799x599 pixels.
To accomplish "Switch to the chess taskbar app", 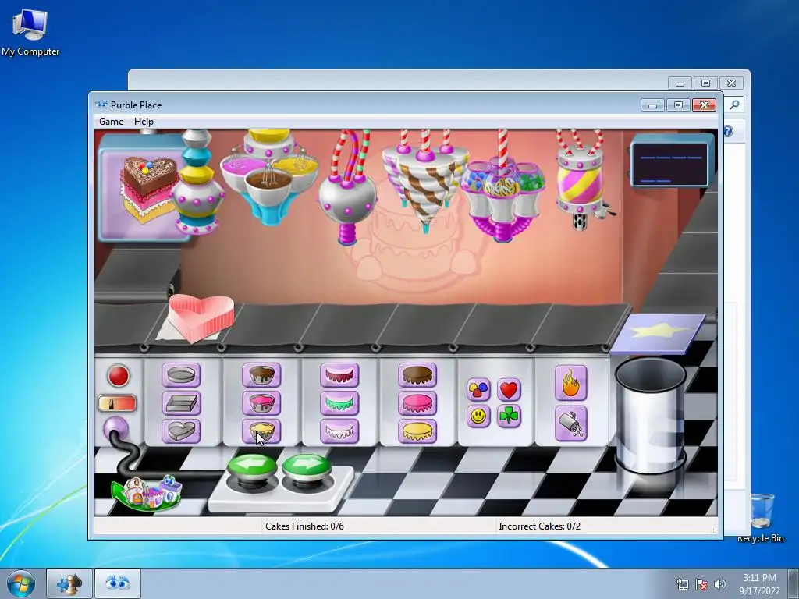I will [69, 583].
